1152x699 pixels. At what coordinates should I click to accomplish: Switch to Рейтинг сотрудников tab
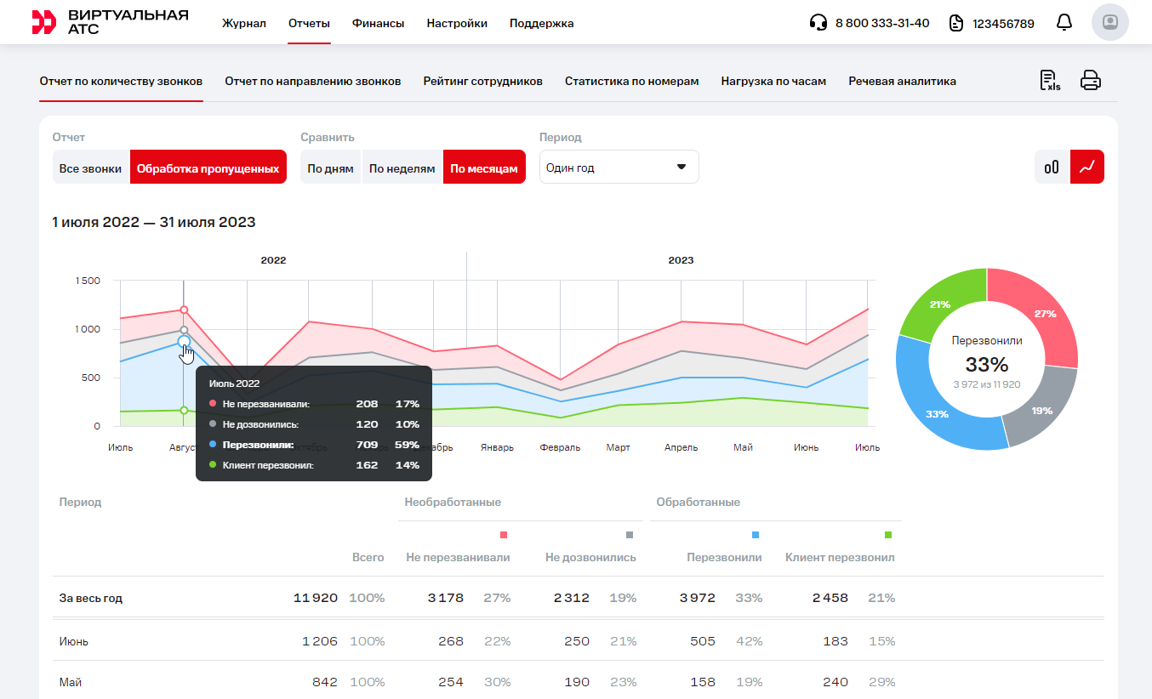tap(482, 82)
